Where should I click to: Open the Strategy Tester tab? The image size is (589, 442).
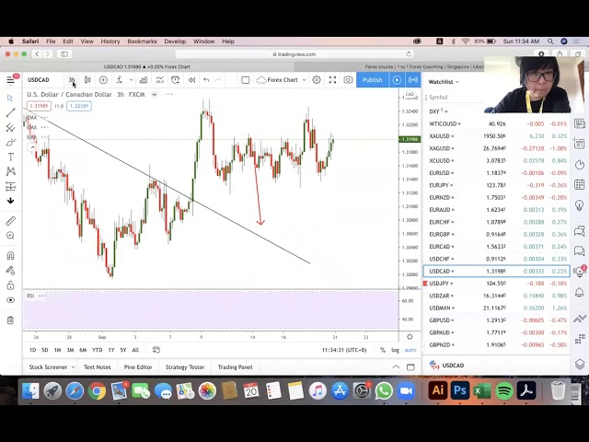pyautogui.click(x=185, y=367)
